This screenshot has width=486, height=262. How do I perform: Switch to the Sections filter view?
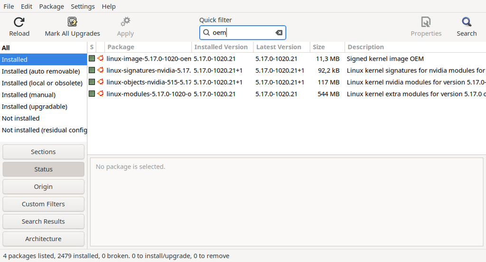click(43, 152)
